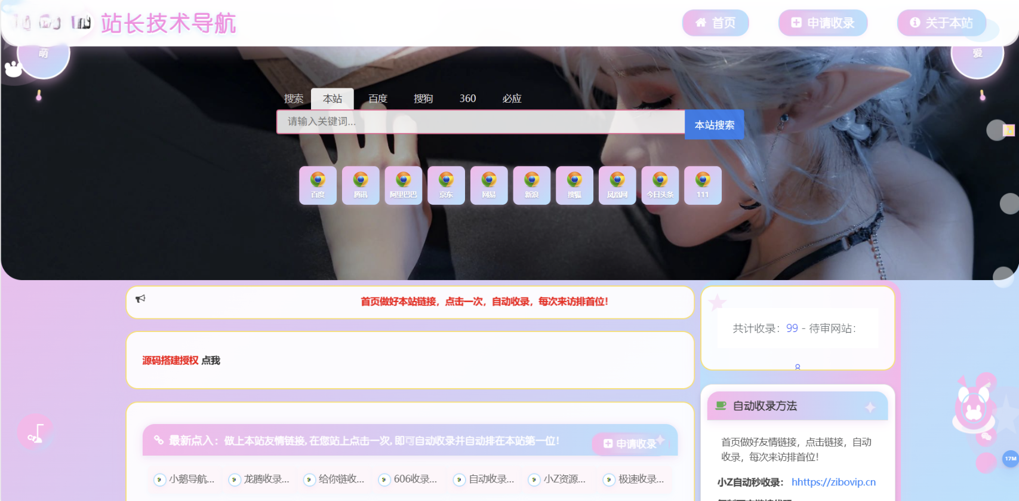Image resolution: width=1019 pixels, height=501 pixels.
Task: Open the 搜狐 shortcut icon
Action: [x=574, y=186]
